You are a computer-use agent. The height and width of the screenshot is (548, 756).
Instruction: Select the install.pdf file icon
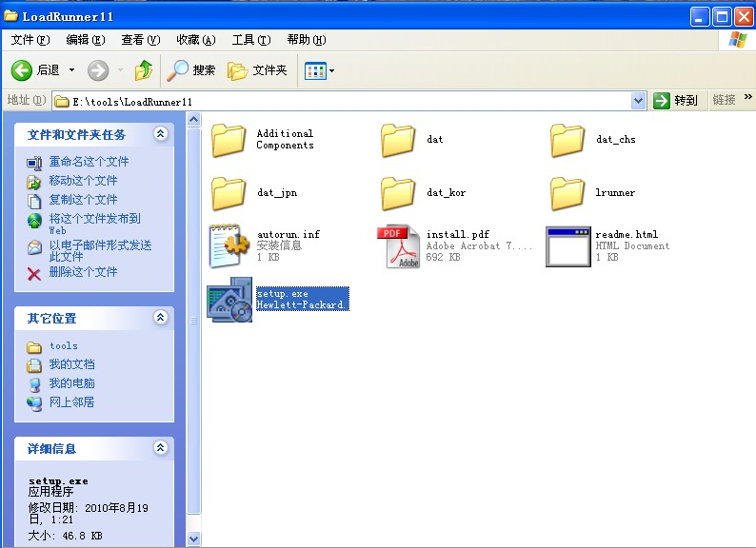click(x=399, y=246)
